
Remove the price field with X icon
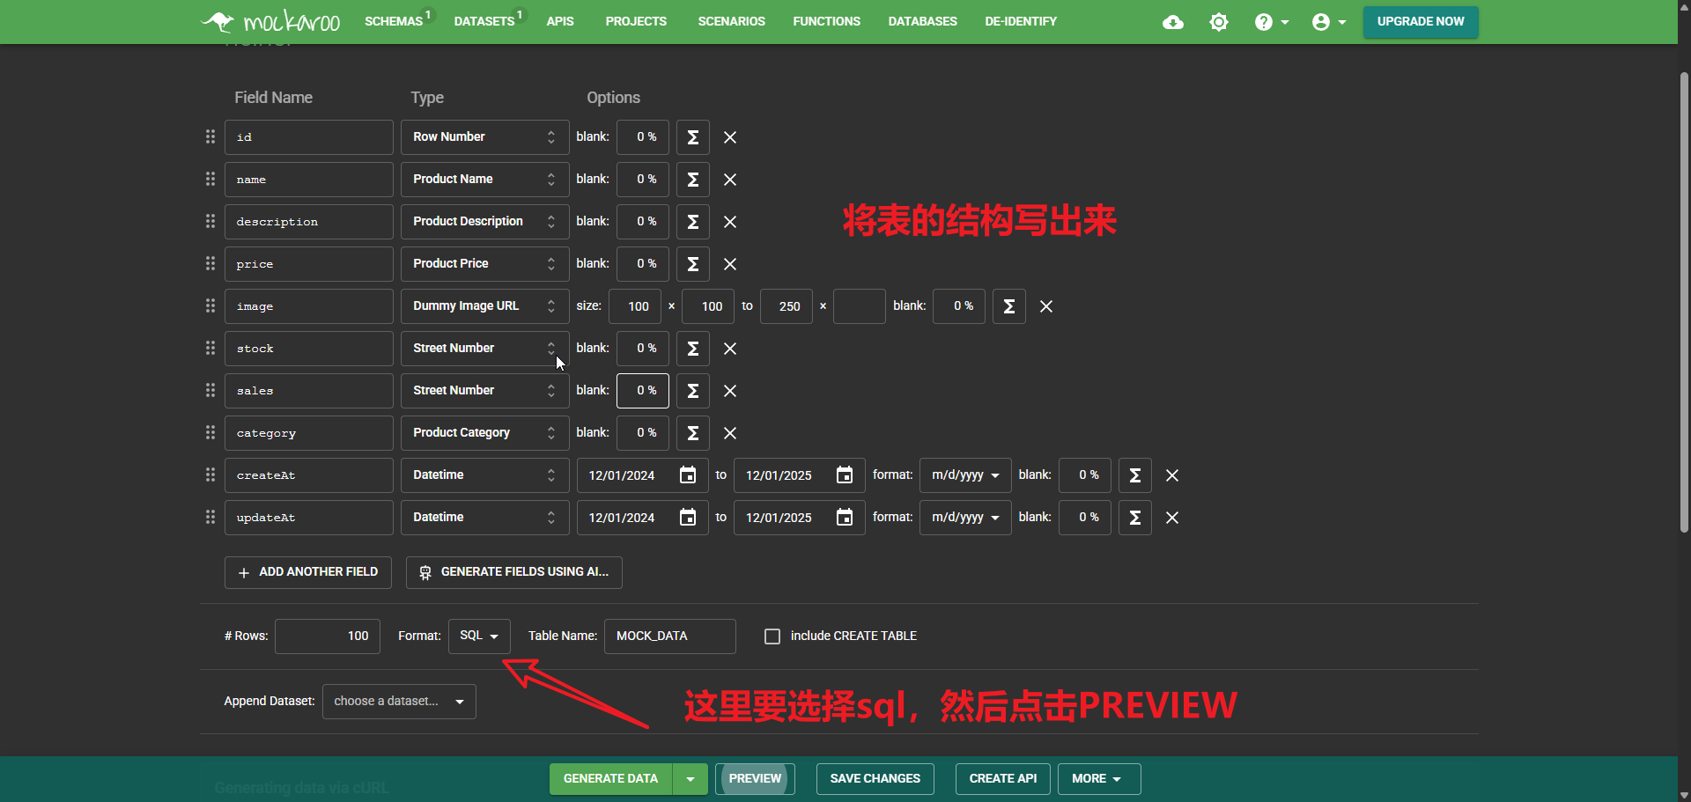click(x=730, y=264)
